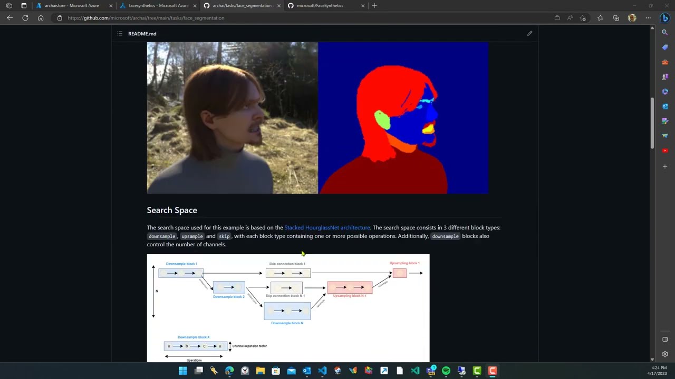Screen dimensions: 675x379
Task: Open Bing search in the Edge sidebar
Action: (x=664, y=32)
